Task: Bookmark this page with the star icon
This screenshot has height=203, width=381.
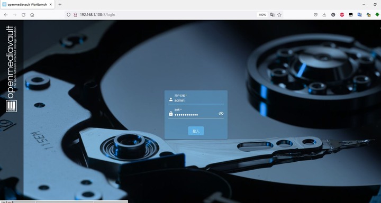Action: (x=279, y=15)
